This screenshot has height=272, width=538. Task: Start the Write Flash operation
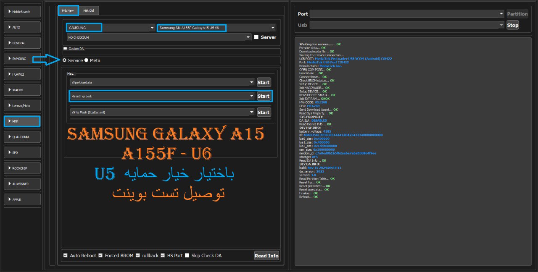click(x=264, y=112)
